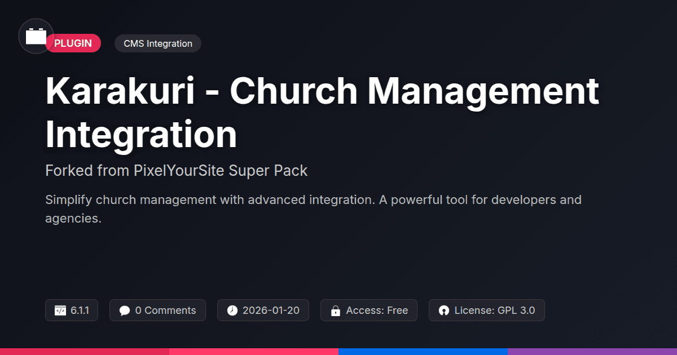
Task: Open the CMS Integration category
Action: pos(157,43)
